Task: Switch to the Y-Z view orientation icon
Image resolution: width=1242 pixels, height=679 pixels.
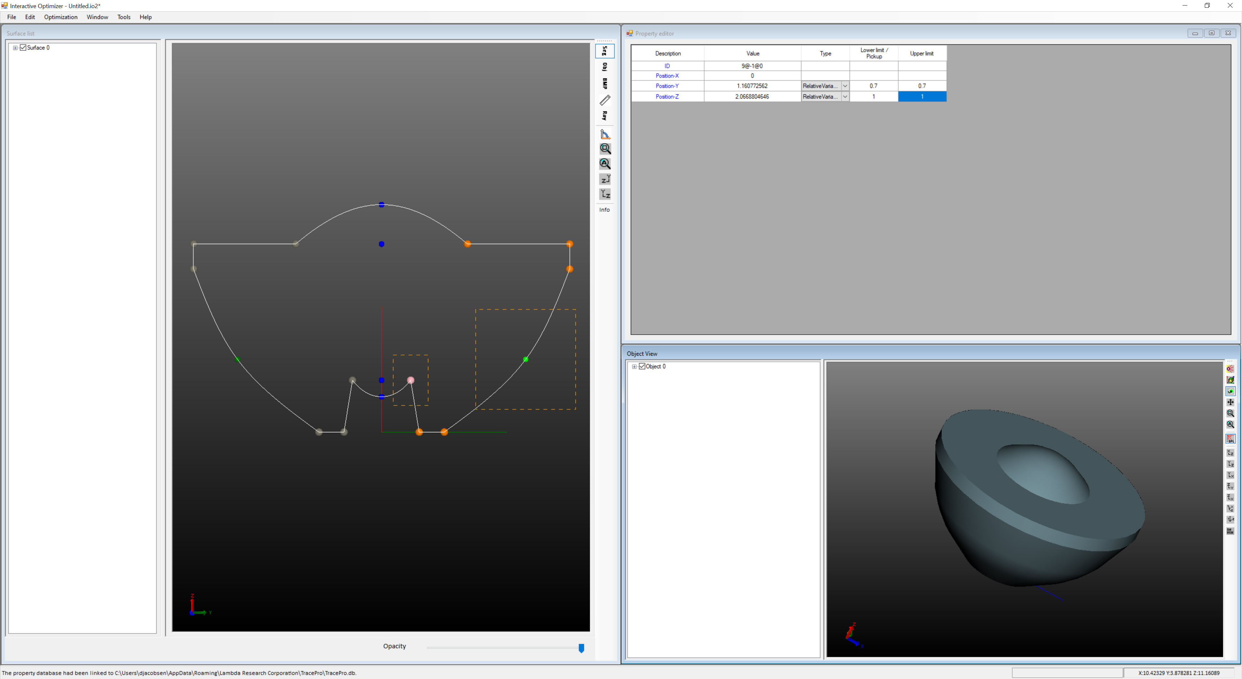Action: 605,194
